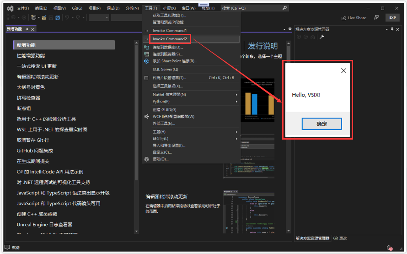Image resolution: width=407 pixels, height=254 pixels.
Task: Open the 视图(V) menu
Action: pyautogui.click(x=59, y=8)
